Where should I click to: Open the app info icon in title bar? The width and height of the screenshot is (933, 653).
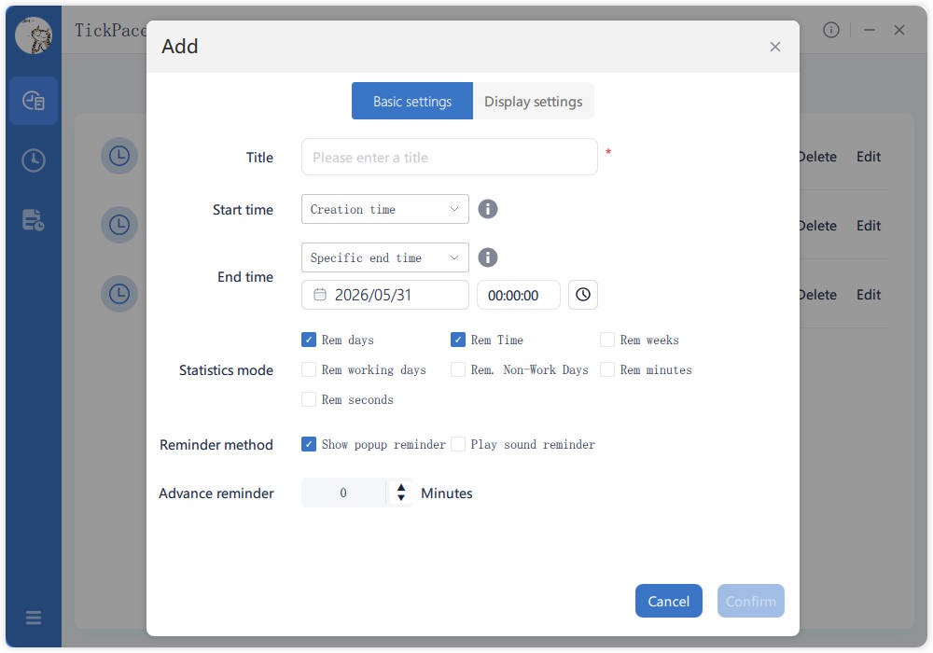point(830,30)
